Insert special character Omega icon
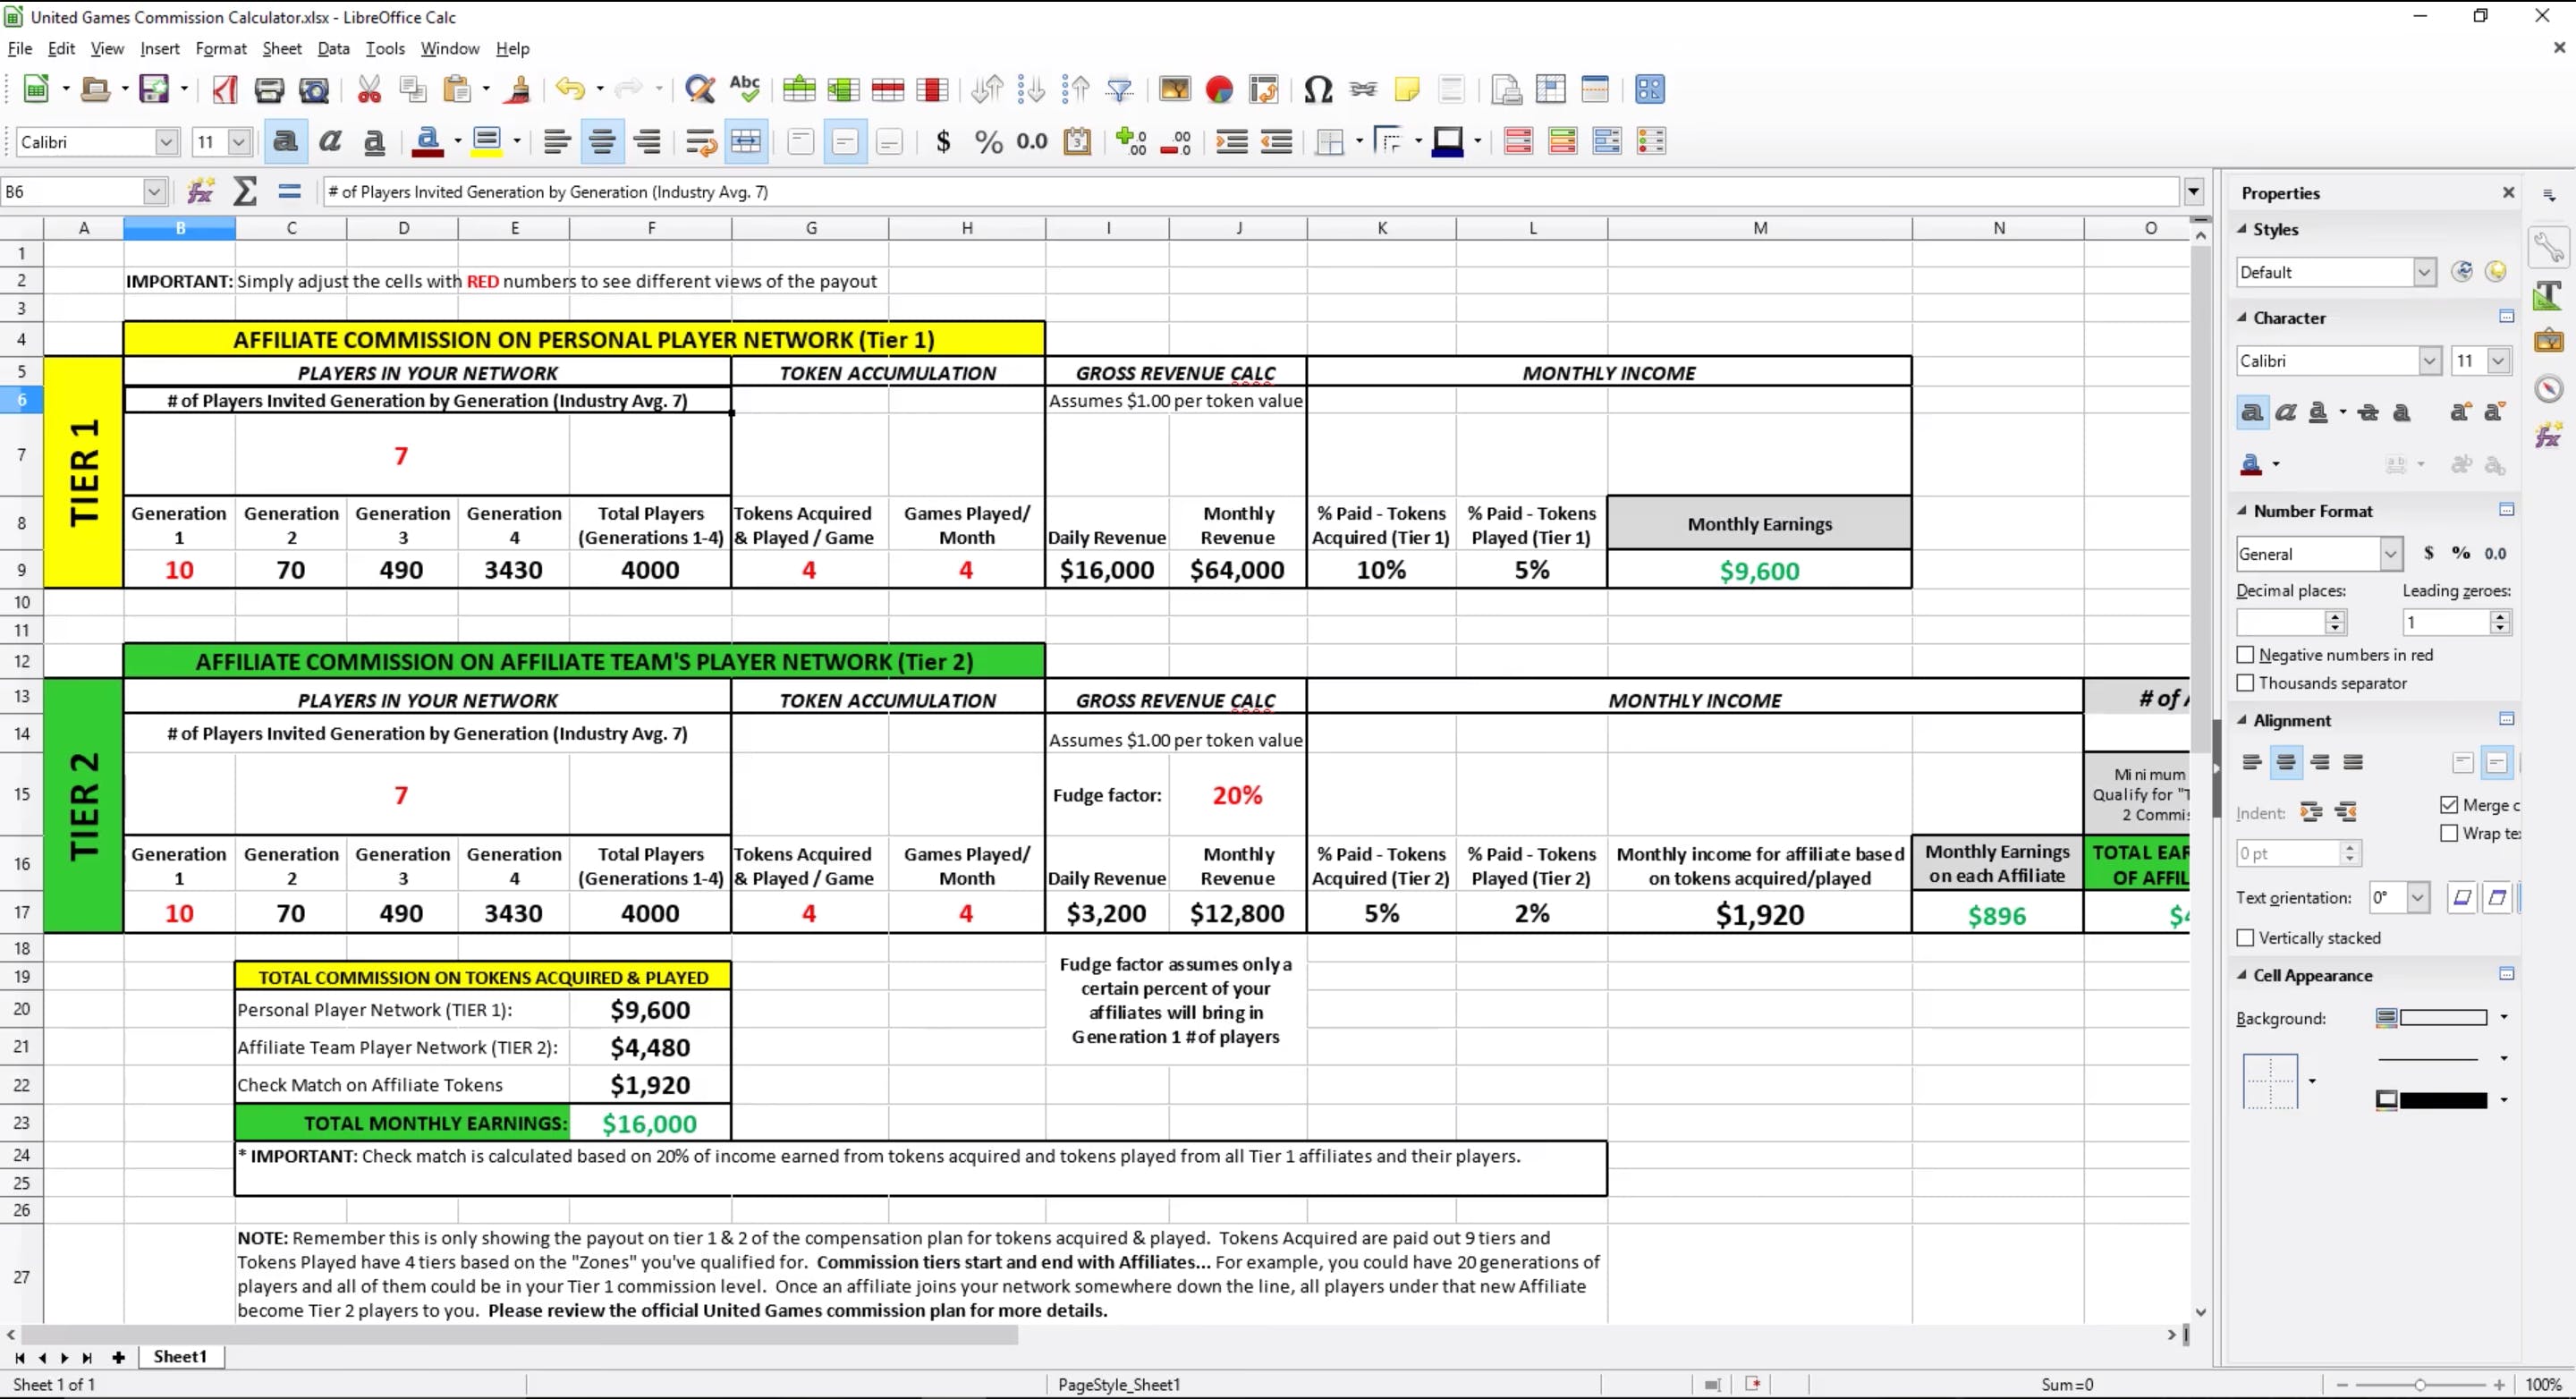 pyautogui.click(x=1318, y=90)
